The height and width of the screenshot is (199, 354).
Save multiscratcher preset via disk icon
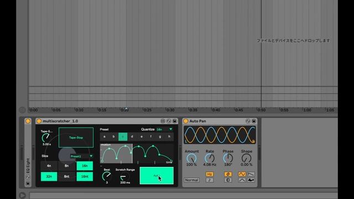point(175,121)
